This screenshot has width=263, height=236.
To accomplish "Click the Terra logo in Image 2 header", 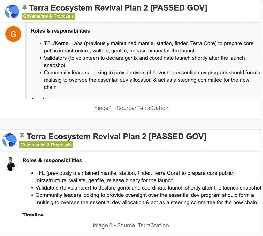I will click(10, 140).
